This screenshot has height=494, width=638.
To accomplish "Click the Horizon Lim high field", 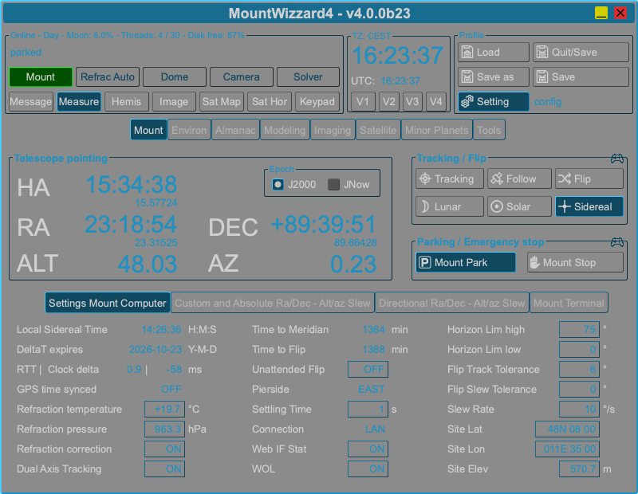I will pos(580,329).
